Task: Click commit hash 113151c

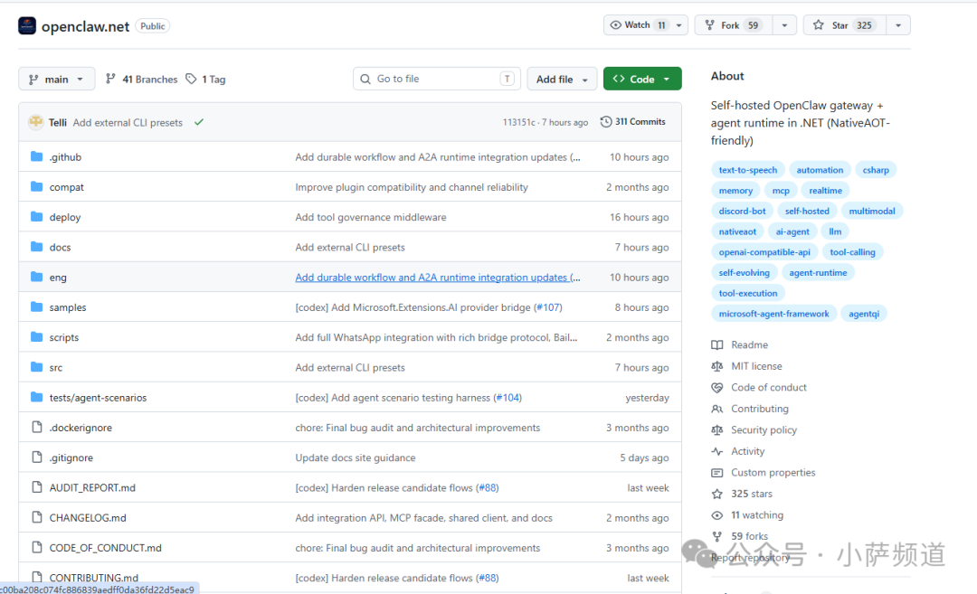Action: tap(518, 122)
